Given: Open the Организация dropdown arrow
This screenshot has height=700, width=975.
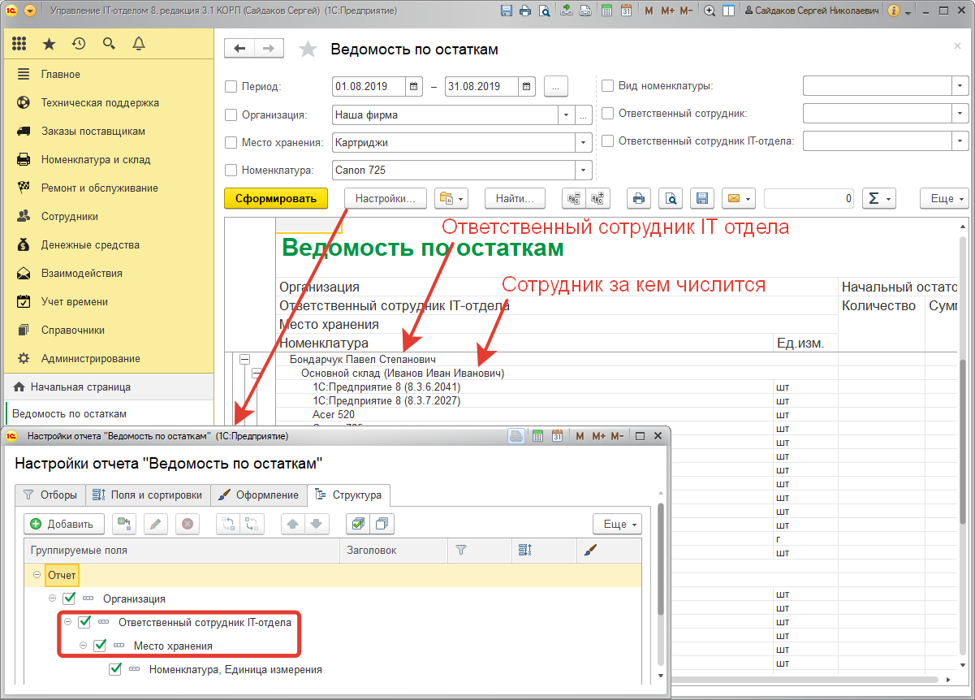Looking at the screenshot, I should [x=566, y=115].
